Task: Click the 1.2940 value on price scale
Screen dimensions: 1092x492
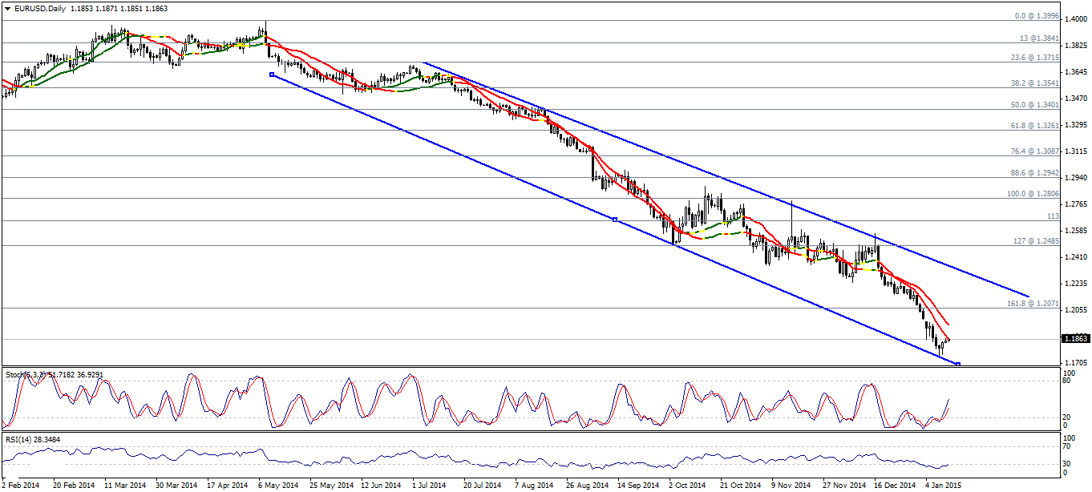Action: pos(1075,177)
